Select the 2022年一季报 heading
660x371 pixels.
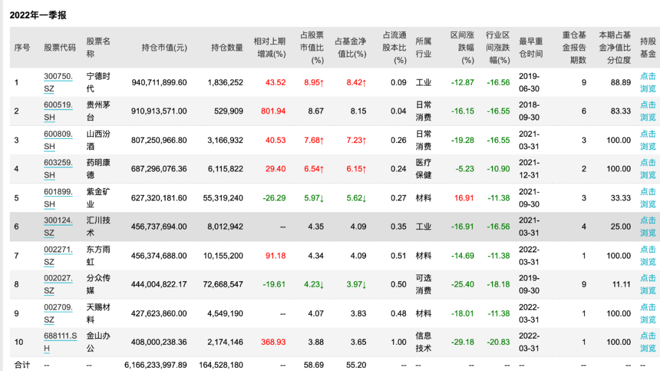point(38,15)
